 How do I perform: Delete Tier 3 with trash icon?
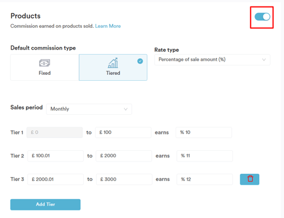pyautogui.click(x=250, y=179)
